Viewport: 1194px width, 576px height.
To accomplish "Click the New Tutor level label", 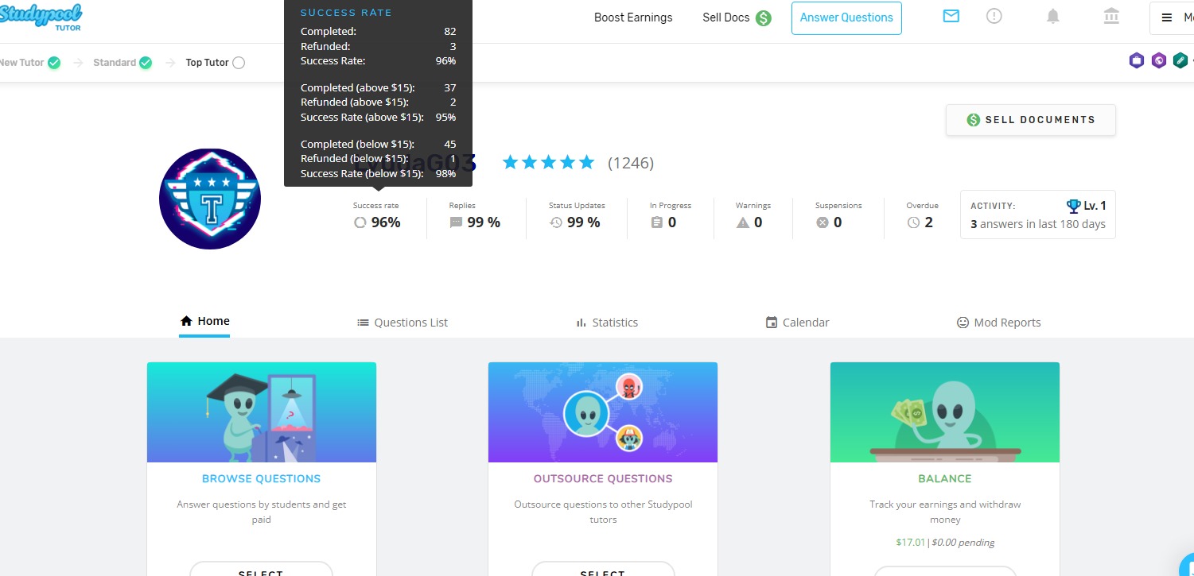I will point(22,63).
